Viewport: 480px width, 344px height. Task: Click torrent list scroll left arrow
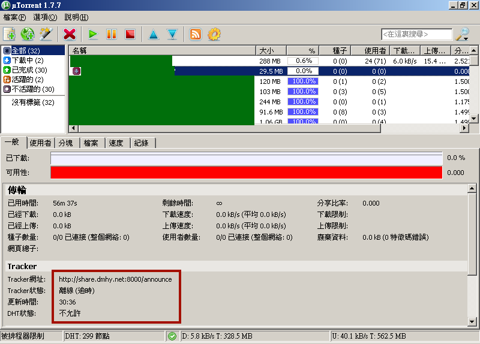click(73, 128)
